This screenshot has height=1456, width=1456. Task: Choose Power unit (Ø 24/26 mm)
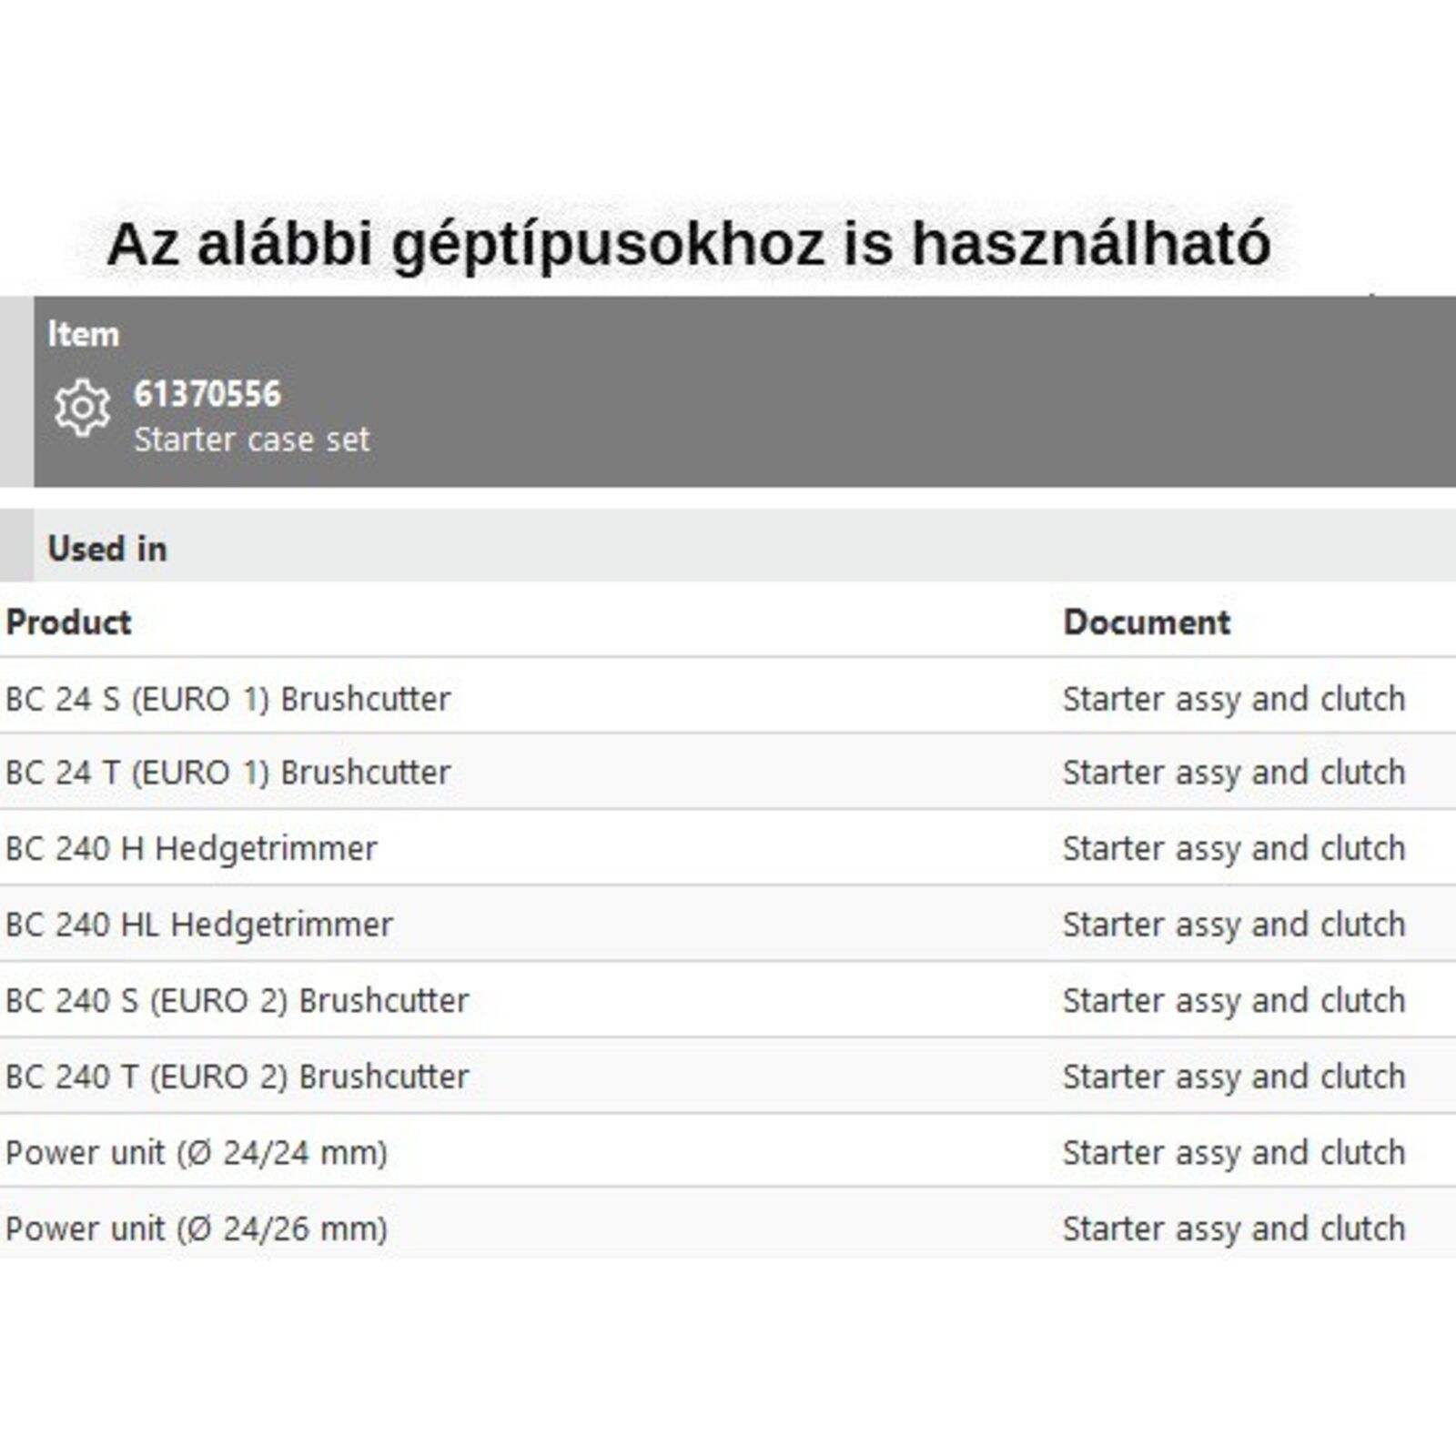[x=197, y=1228]
